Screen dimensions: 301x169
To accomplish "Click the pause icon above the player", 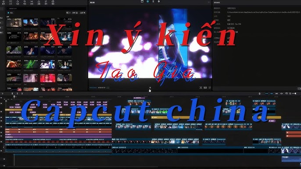I will (x=153, y=2).
